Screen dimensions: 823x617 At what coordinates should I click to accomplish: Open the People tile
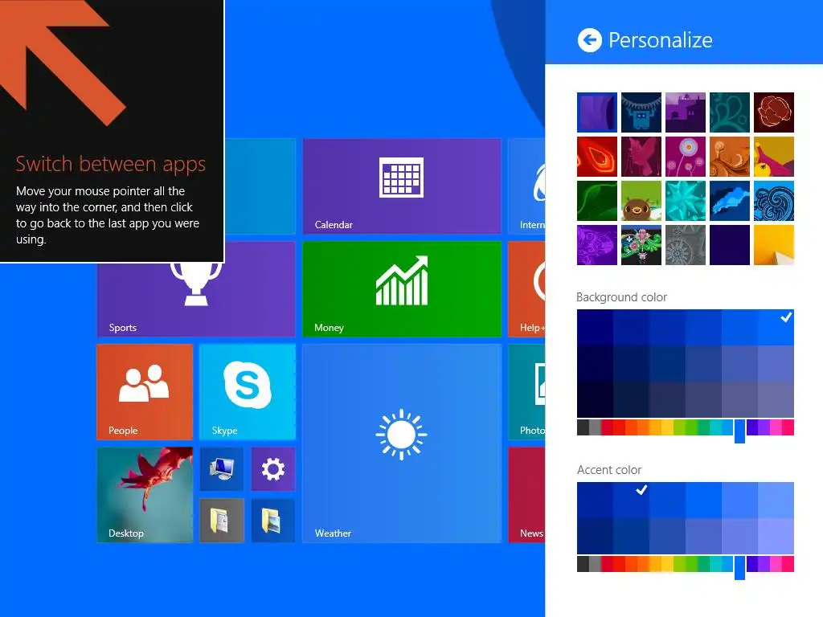coord(145,391)
